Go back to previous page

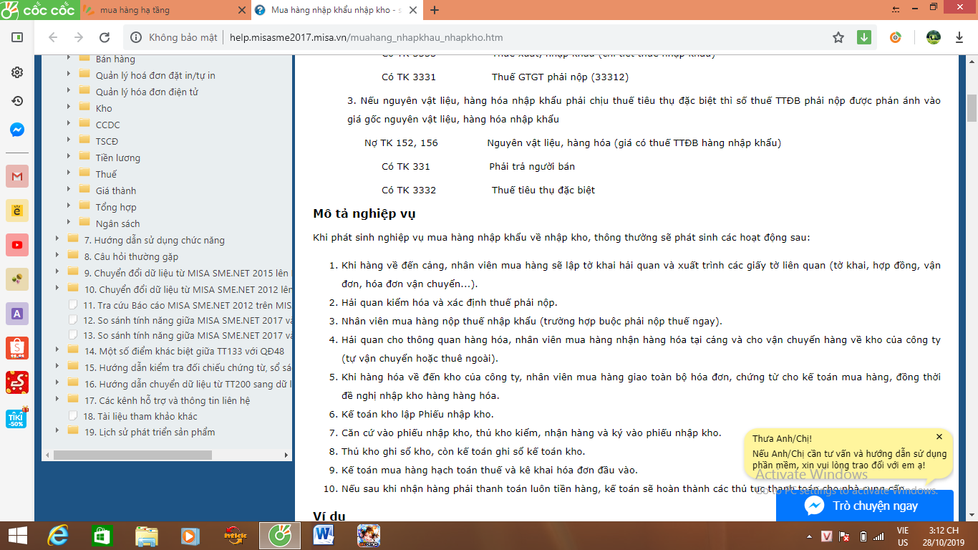(53, 37)
